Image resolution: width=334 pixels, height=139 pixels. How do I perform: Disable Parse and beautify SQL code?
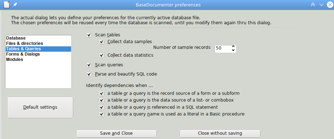[x=89, y=74]
